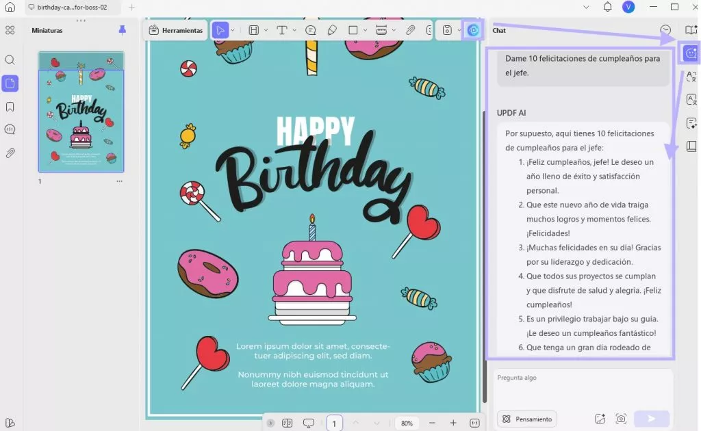The width and height of the screenshot is (701, 431).
Task: Send the chat message
Action: pyautogui.click(x=652, y=419)
